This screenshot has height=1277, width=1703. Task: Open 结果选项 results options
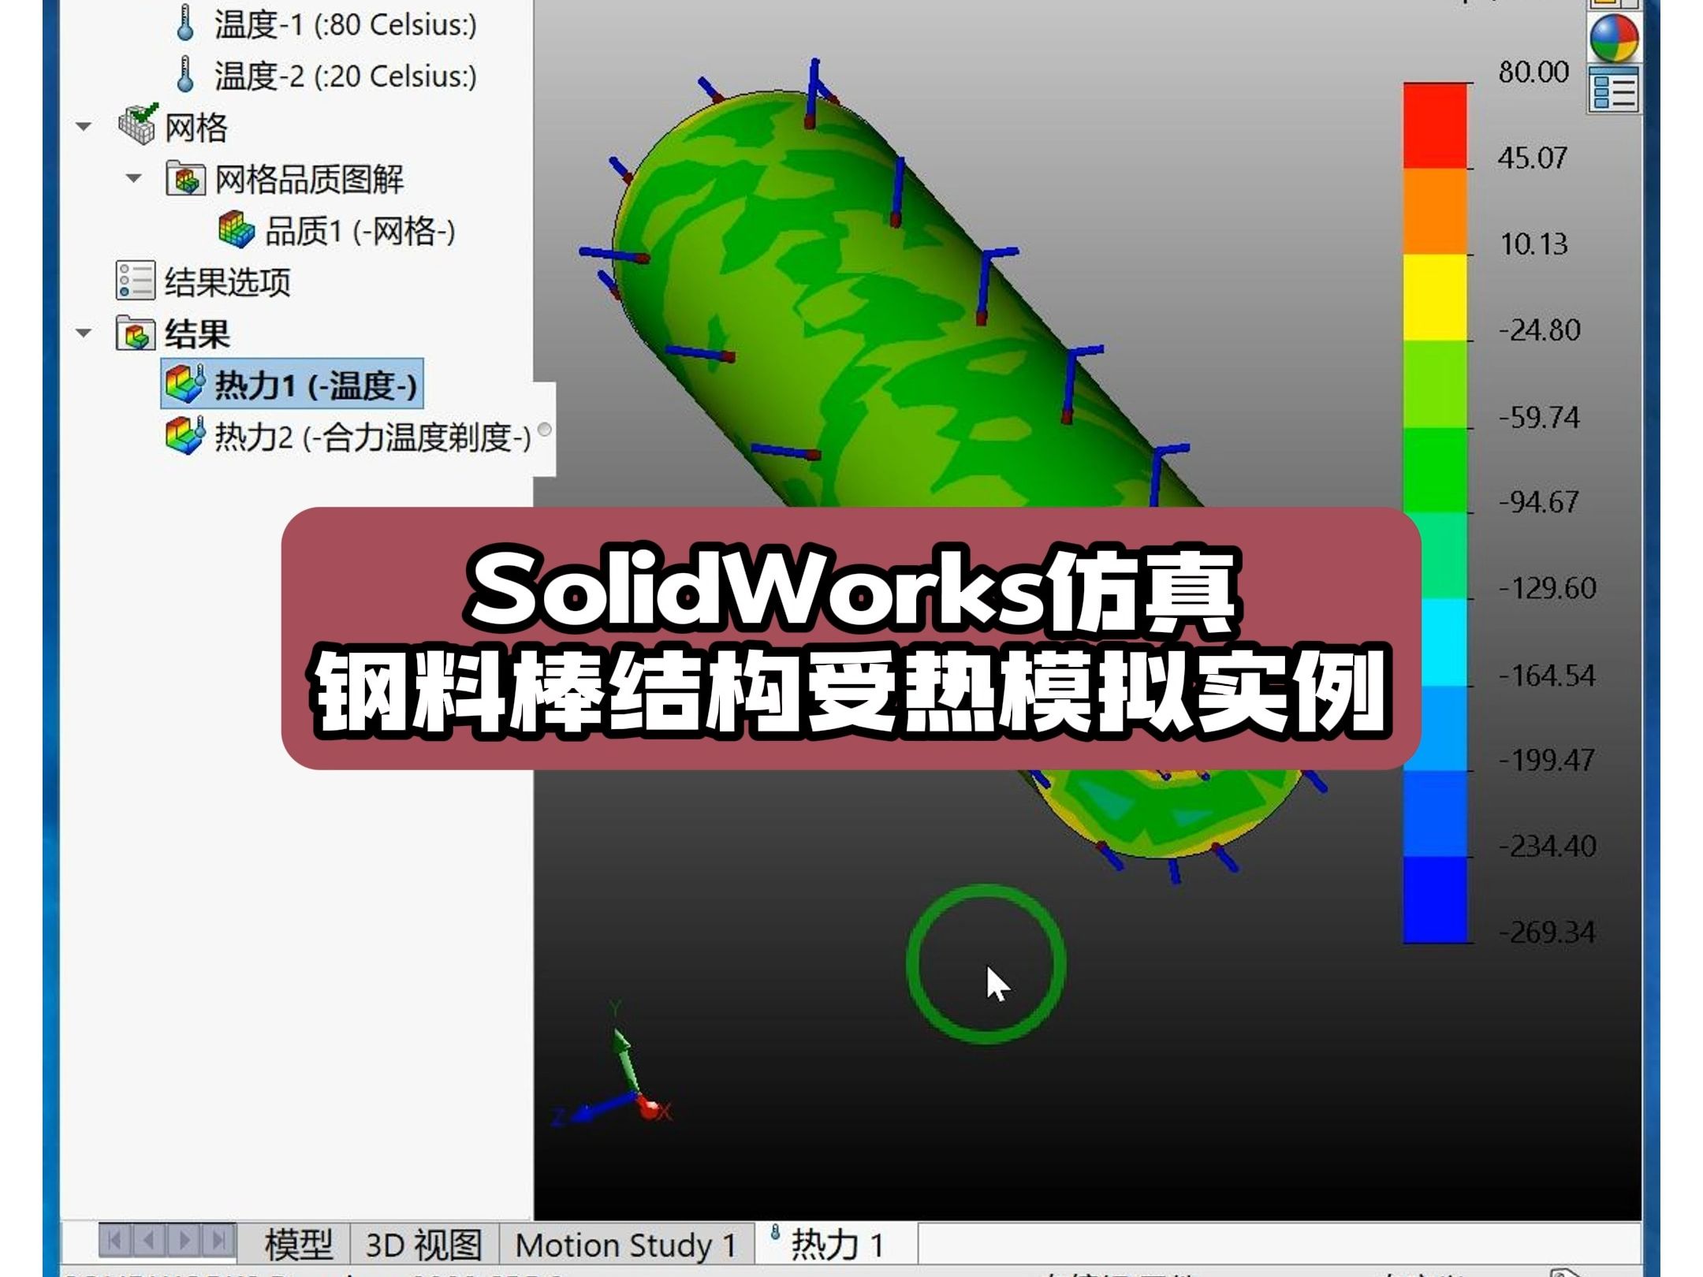point(226,281)
